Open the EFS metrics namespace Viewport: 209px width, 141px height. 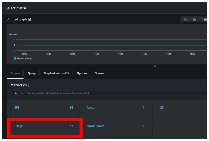44,108
